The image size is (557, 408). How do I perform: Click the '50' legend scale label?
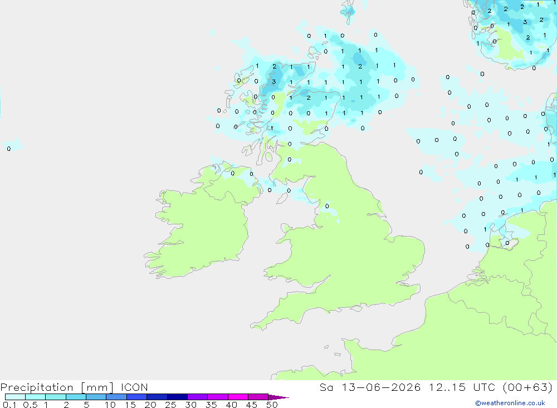click(x=272, y=405)
